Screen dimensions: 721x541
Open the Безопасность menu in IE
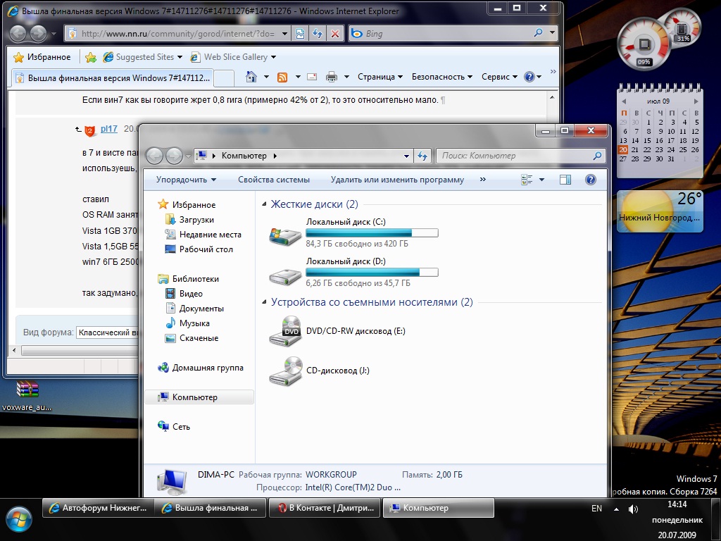click(x=442, y=77)
